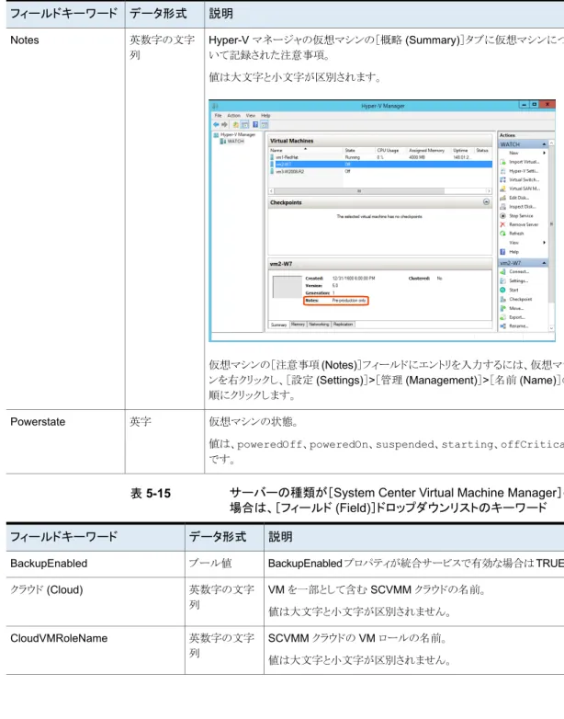
Task: Select the vm1-RedHat virtual machine row
Action: coord(380,157)
